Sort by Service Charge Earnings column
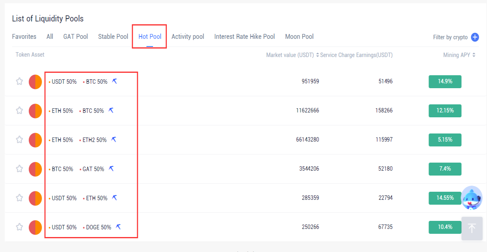 click(356, 55)
